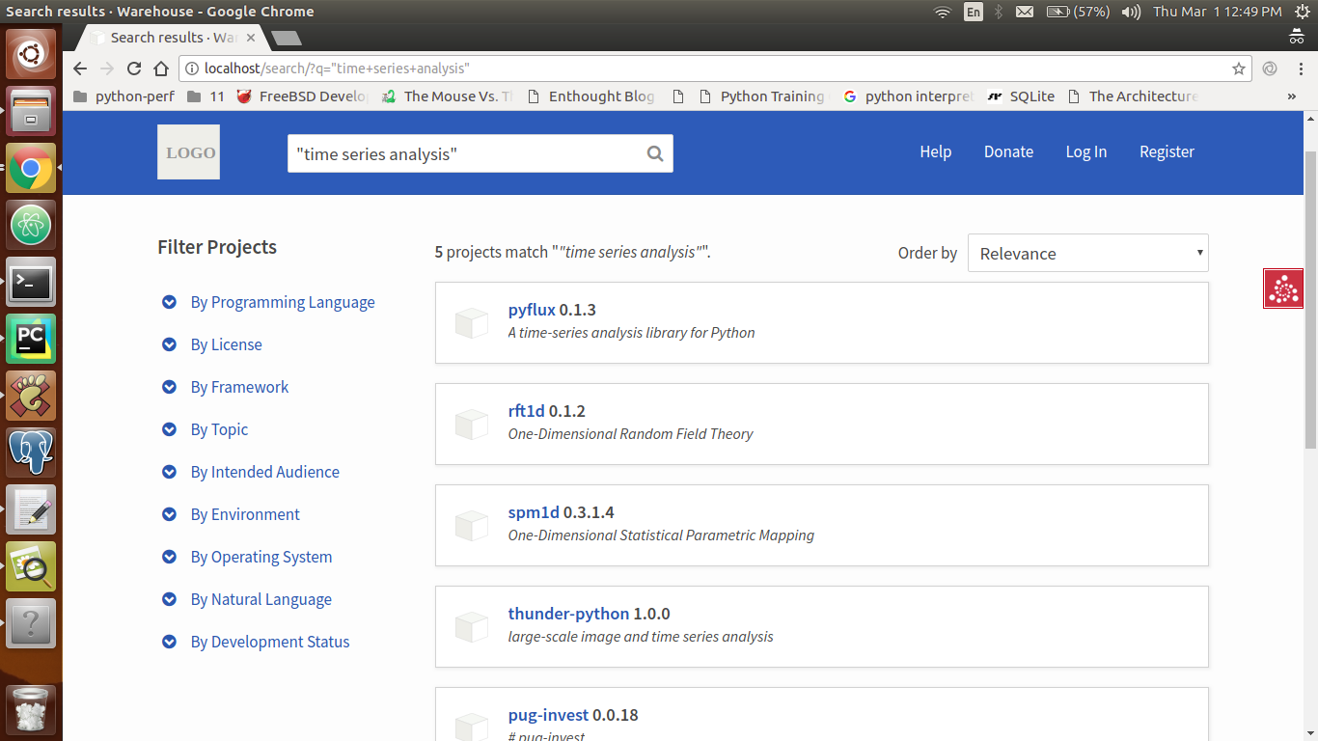Click package cube icon beside rft1d
This screenshot has height=741, width=1318.
coord(472,424)
